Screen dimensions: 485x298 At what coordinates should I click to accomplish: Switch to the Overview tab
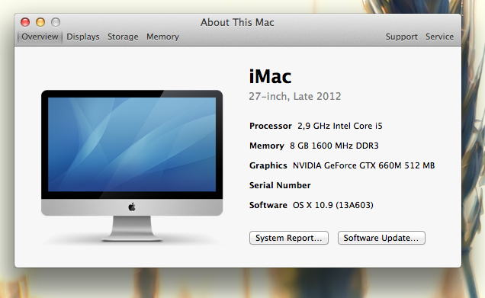pyautogui.click(x=40, y=37)
